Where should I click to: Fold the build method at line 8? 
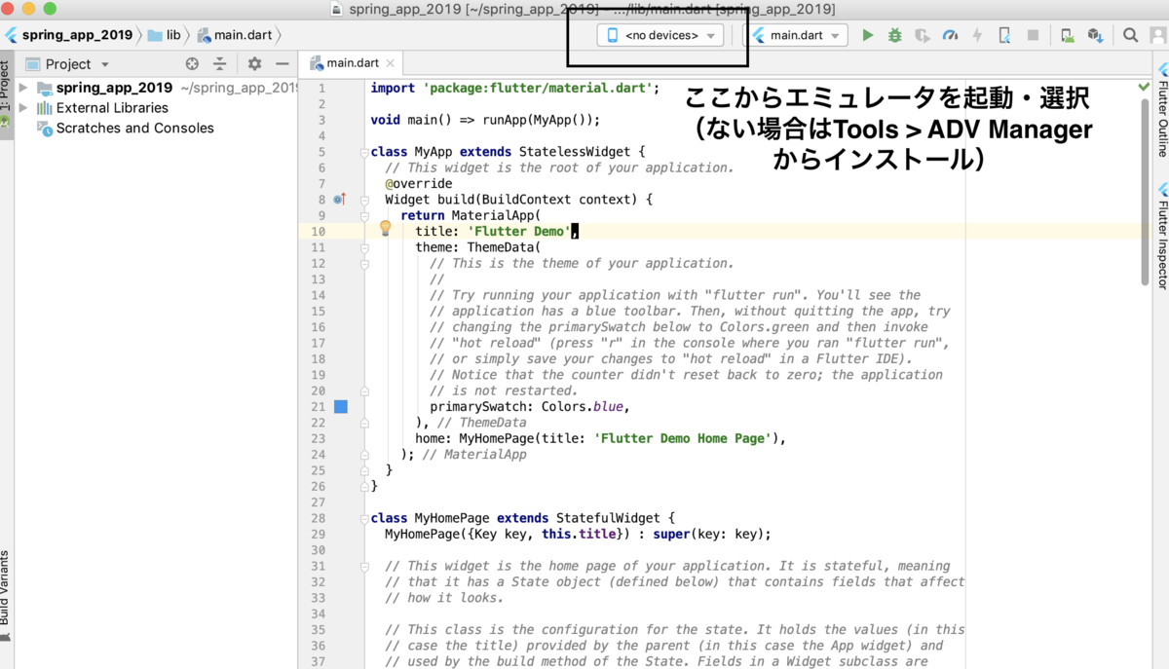(364, 200)
